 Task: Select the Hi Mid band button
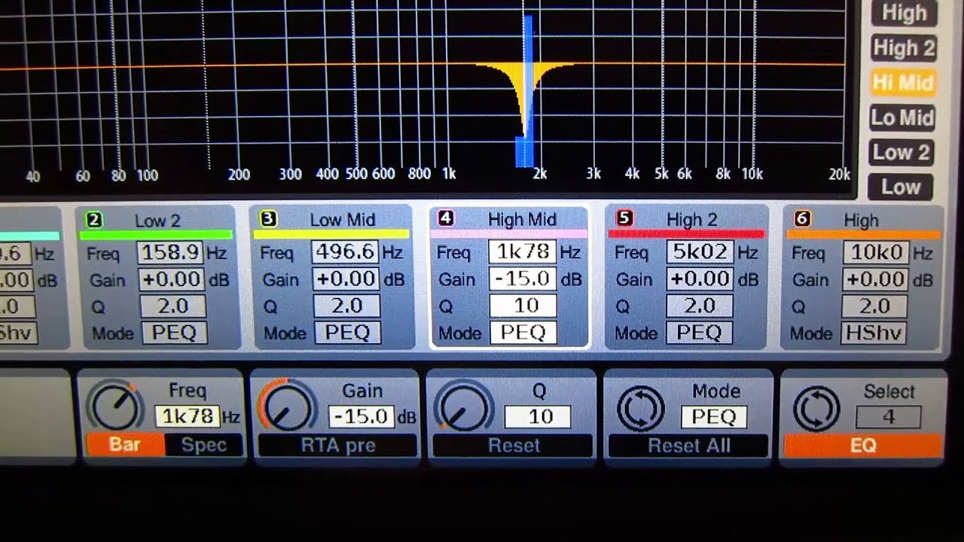(903, 83)
